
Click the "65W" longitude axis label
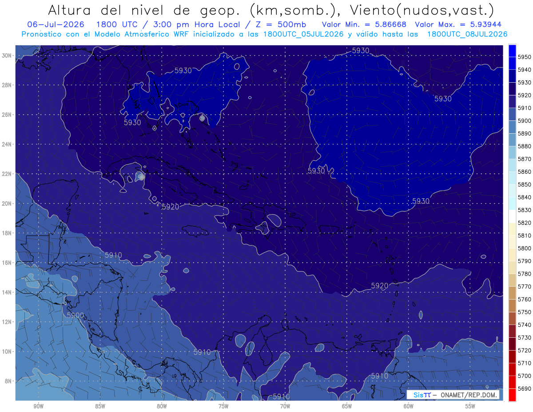point(347,406)
